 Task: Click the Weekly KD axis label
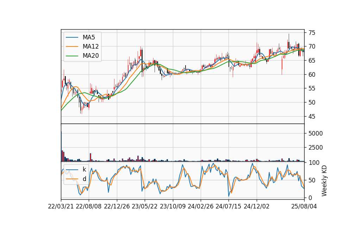(x=324, y=181)
